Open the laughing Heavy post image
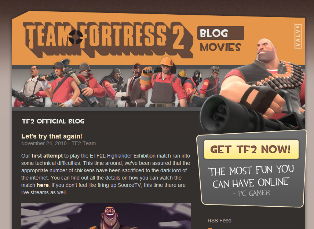Screen dimensions: 314x229 106,216
